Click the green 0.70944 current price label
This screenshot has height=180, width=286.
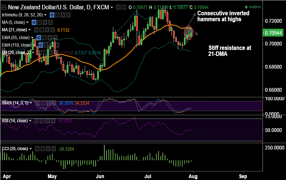coord(273,33)
